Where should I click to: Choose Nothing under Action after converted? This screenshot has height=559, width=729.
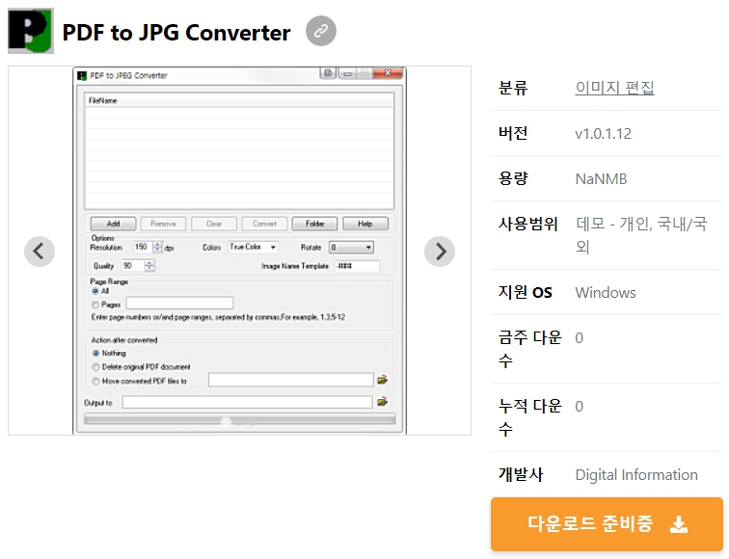click(x=95, y=353)
